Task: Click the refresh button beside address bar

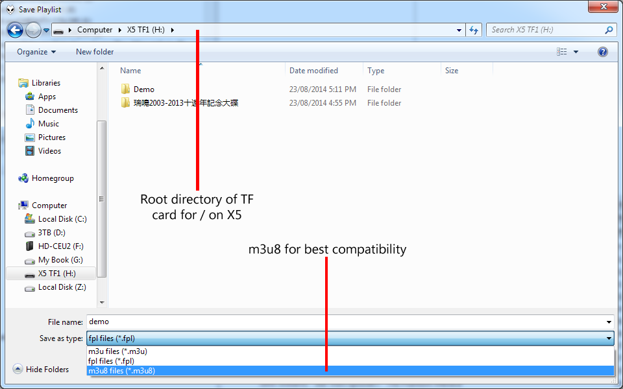Action: coord(474,30)
